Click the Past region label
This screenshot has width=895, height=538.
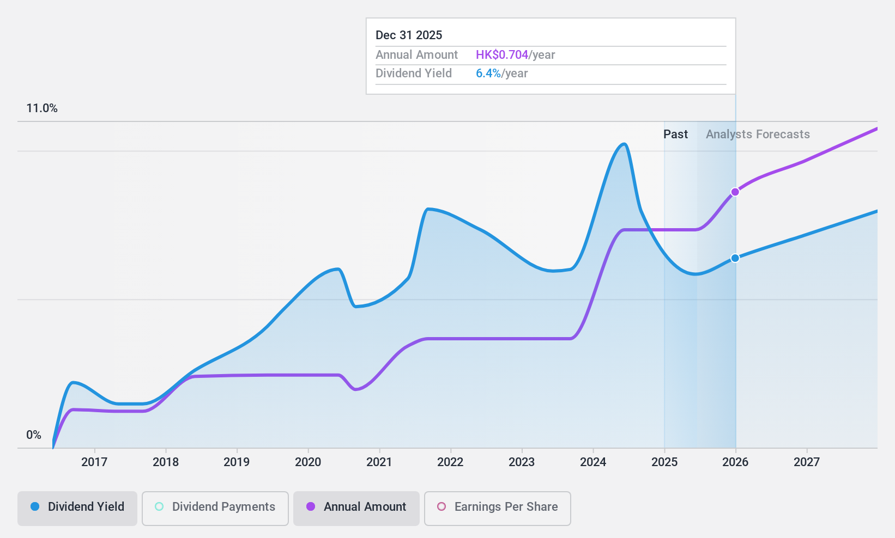tap(675, 134)
